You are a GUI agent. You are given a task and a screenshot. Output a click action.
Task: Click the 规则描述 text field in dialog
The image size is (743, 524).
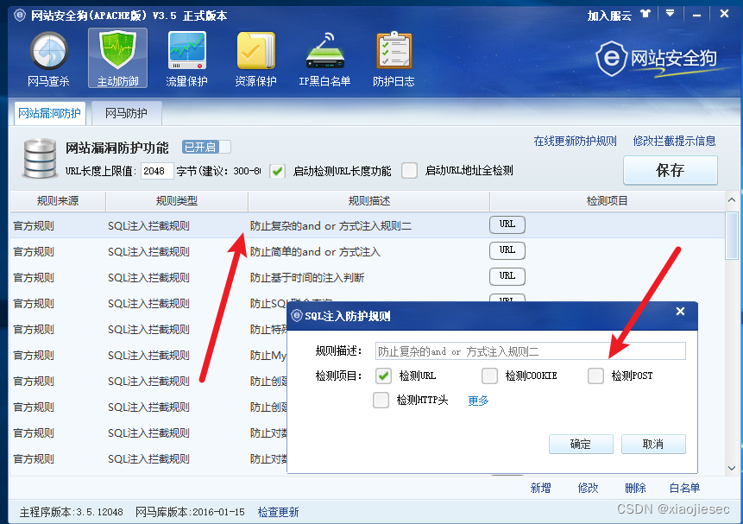pos(530,351)
